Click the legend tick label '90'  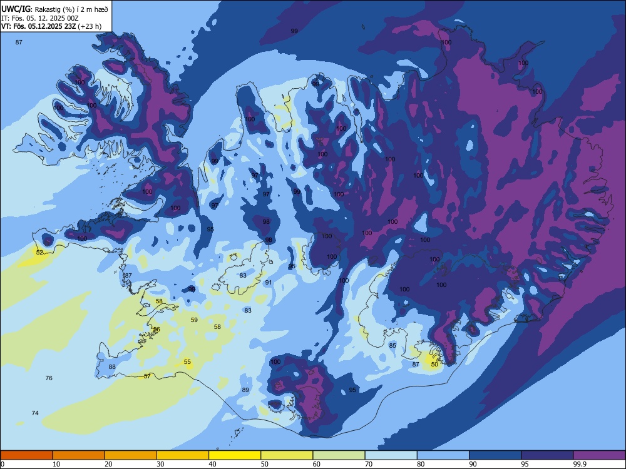[x=473, y=464]
